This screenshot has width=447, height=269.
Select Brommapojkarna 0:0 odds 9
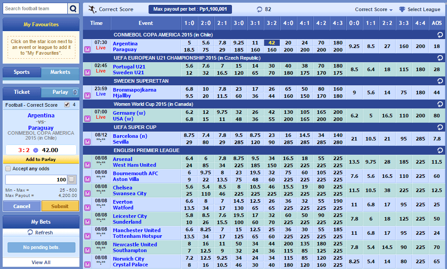(354, 92)
